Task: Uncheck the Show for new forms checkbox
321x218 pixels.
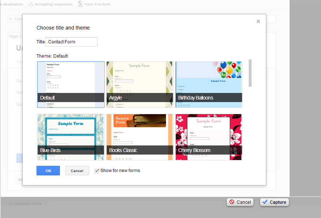Action: pos(97,171)
